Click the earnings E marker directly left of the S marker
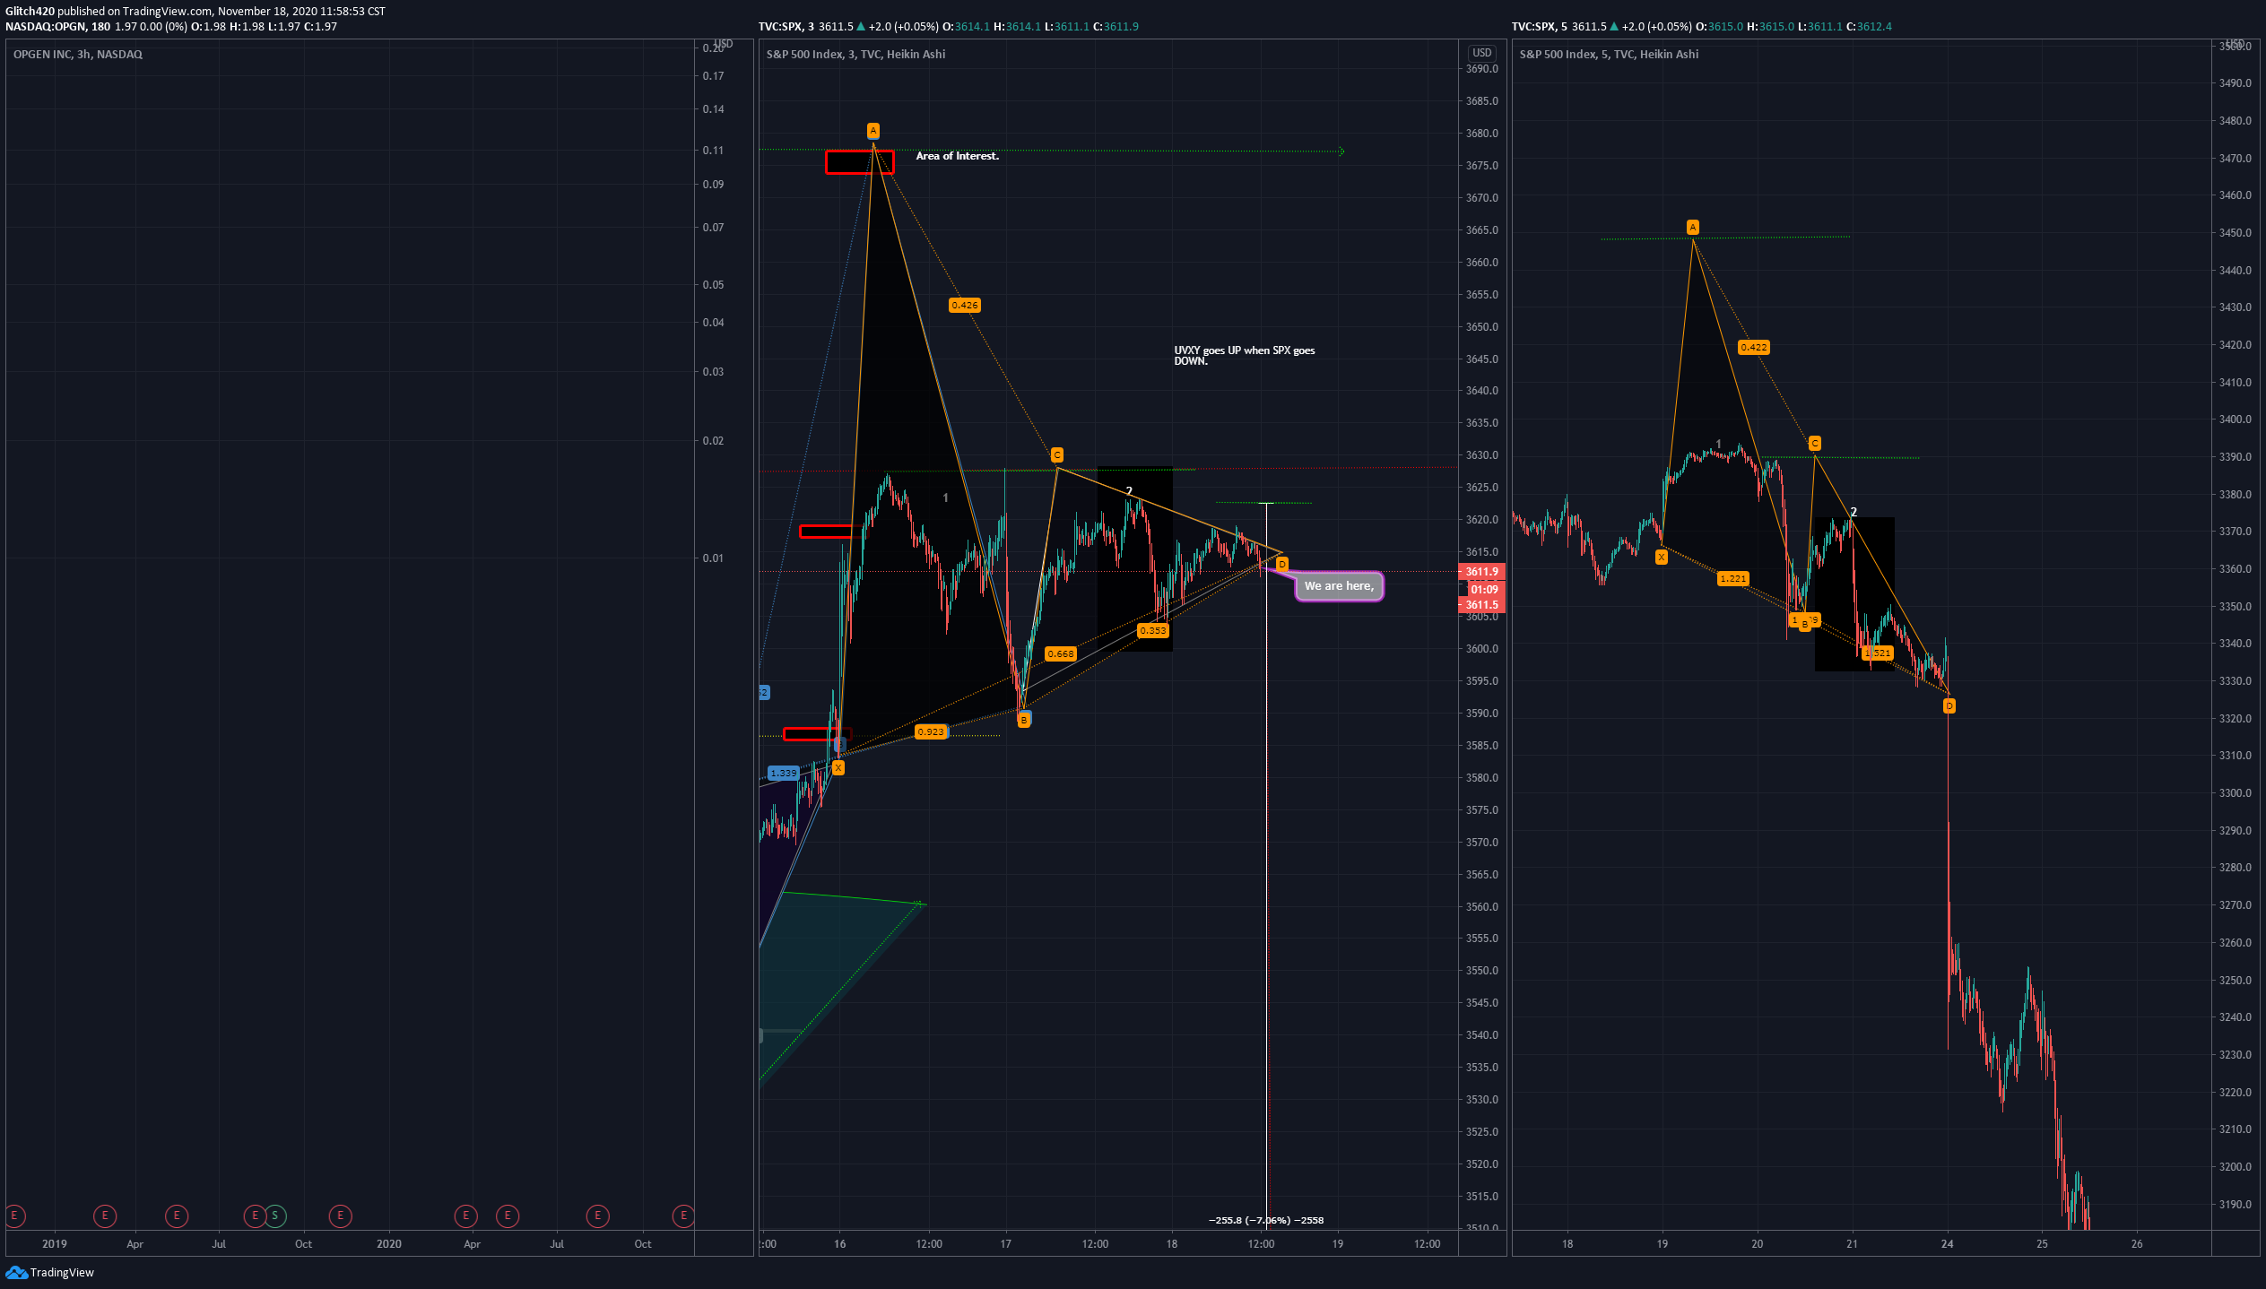Viewport: 2266px width, 1289px height. pos(255,1215)
